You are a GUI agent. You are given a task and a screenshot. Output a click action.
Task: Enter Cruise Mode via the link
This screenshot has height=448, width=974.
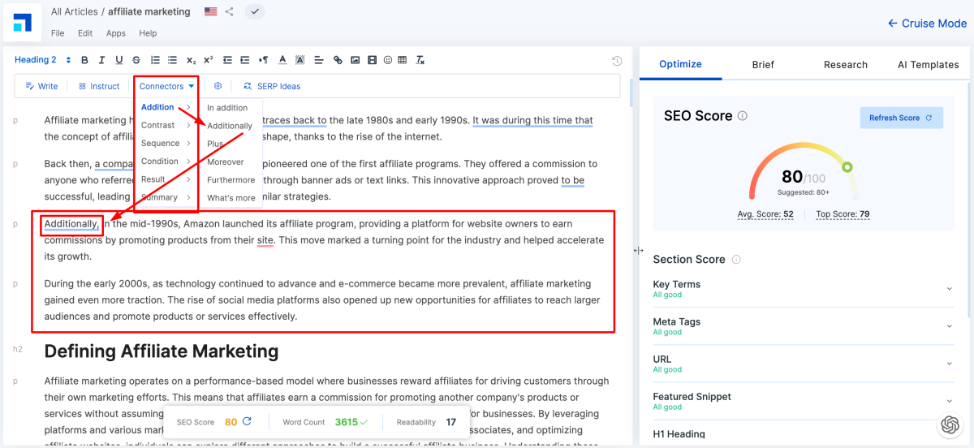tap(926, 24)
